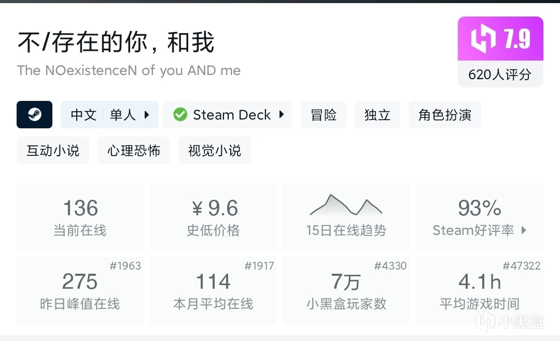This screenshot has width=560, height=341.
Task: Tap the 心理恐怖 tag
Action: (134, 151)
